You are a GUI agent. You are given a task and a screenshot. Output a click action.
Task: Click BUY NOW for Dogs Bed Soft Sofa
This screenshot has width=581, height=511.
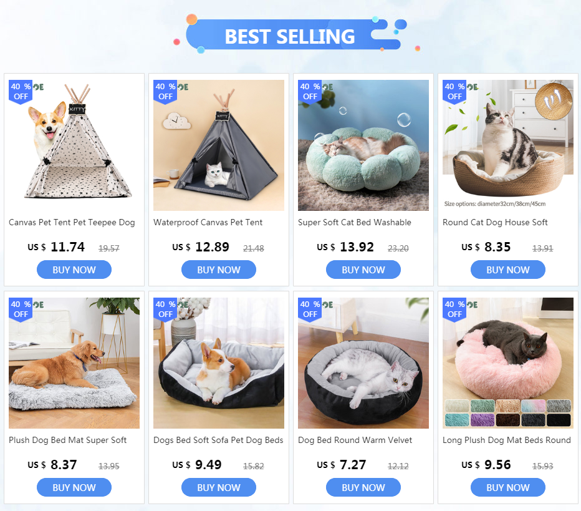[219, 487]
